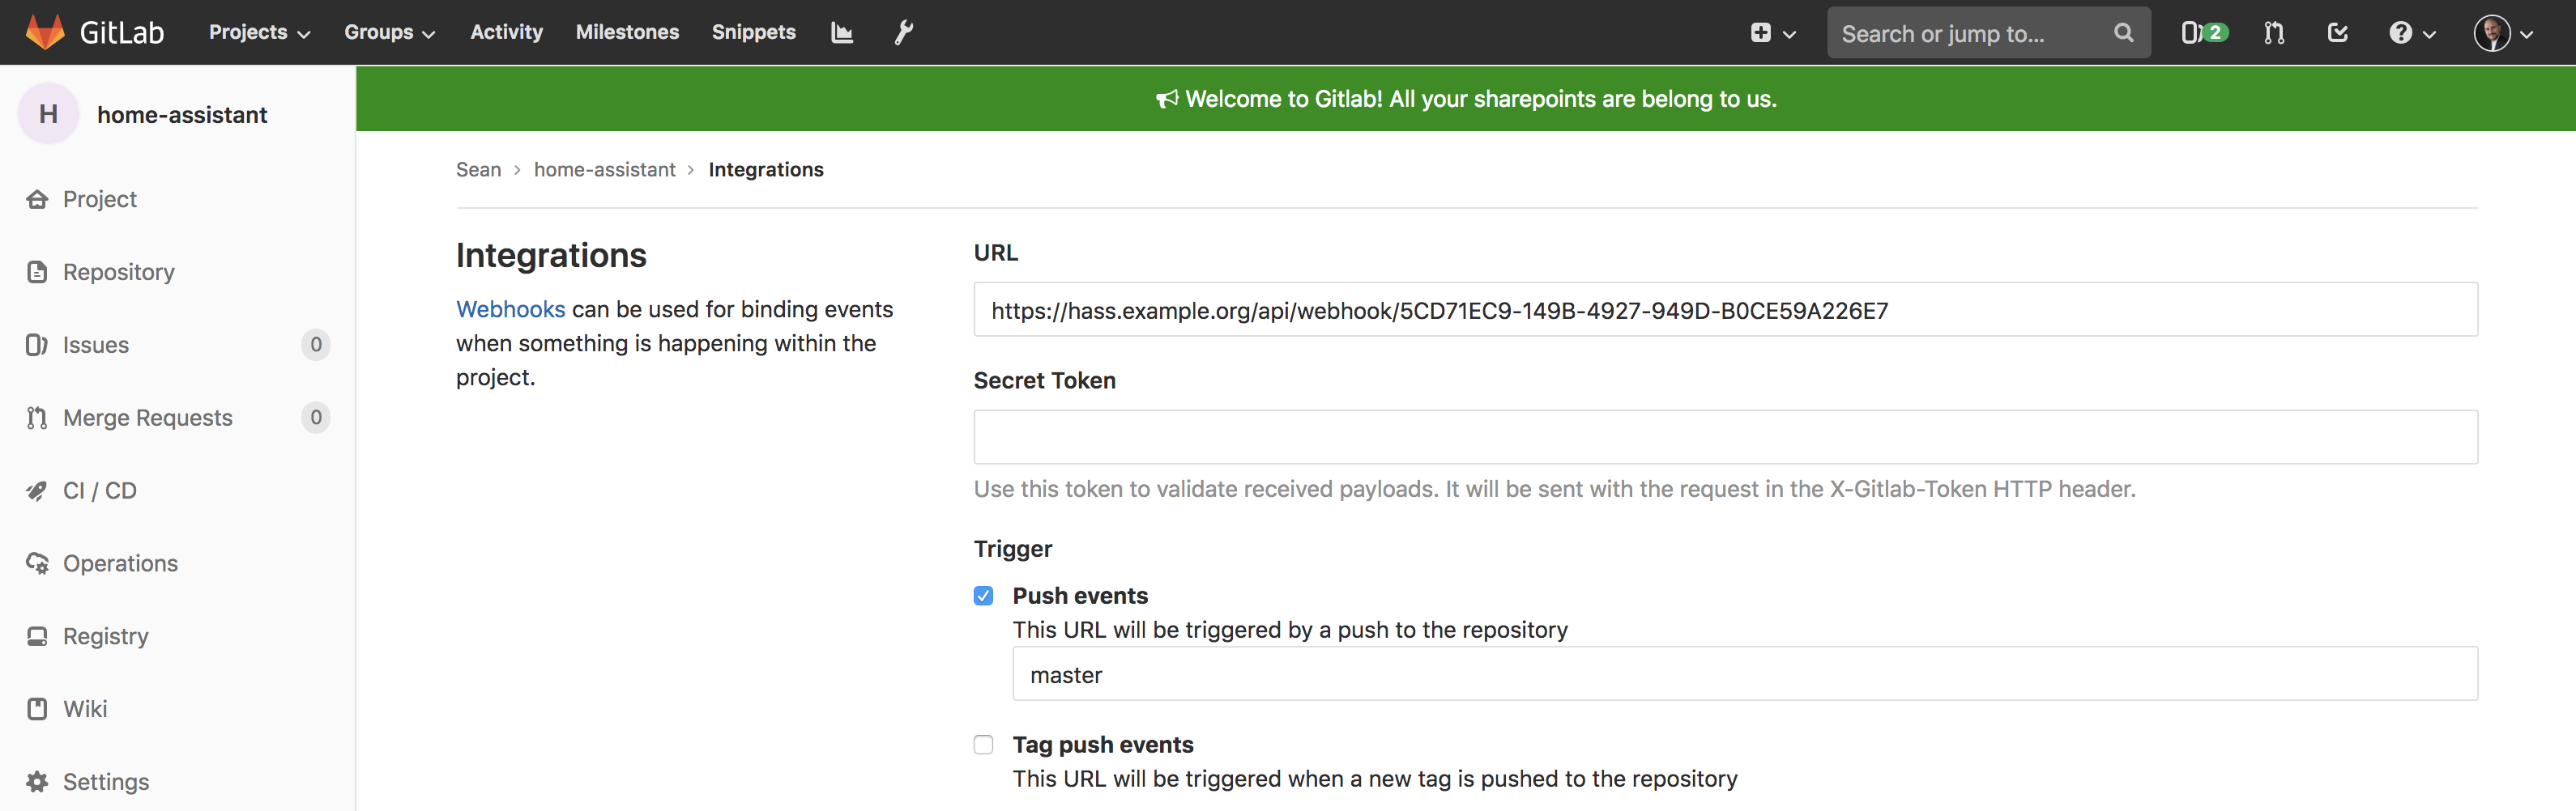Expand the Groups dropdown menu

(389, 33)
